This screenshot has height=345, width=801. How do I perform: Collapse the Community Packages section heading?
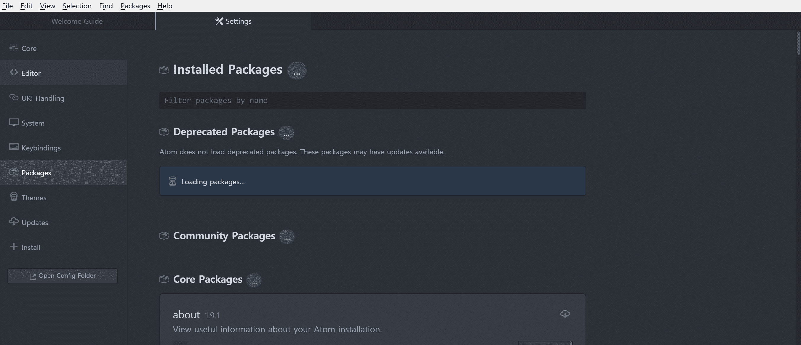click(224, 236)
